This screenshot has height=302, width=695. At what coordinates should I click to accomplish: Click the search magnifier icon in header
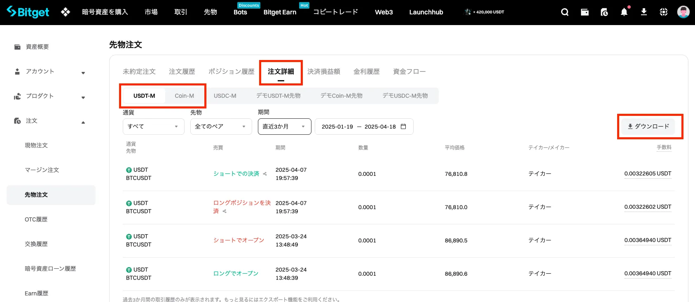564,12
